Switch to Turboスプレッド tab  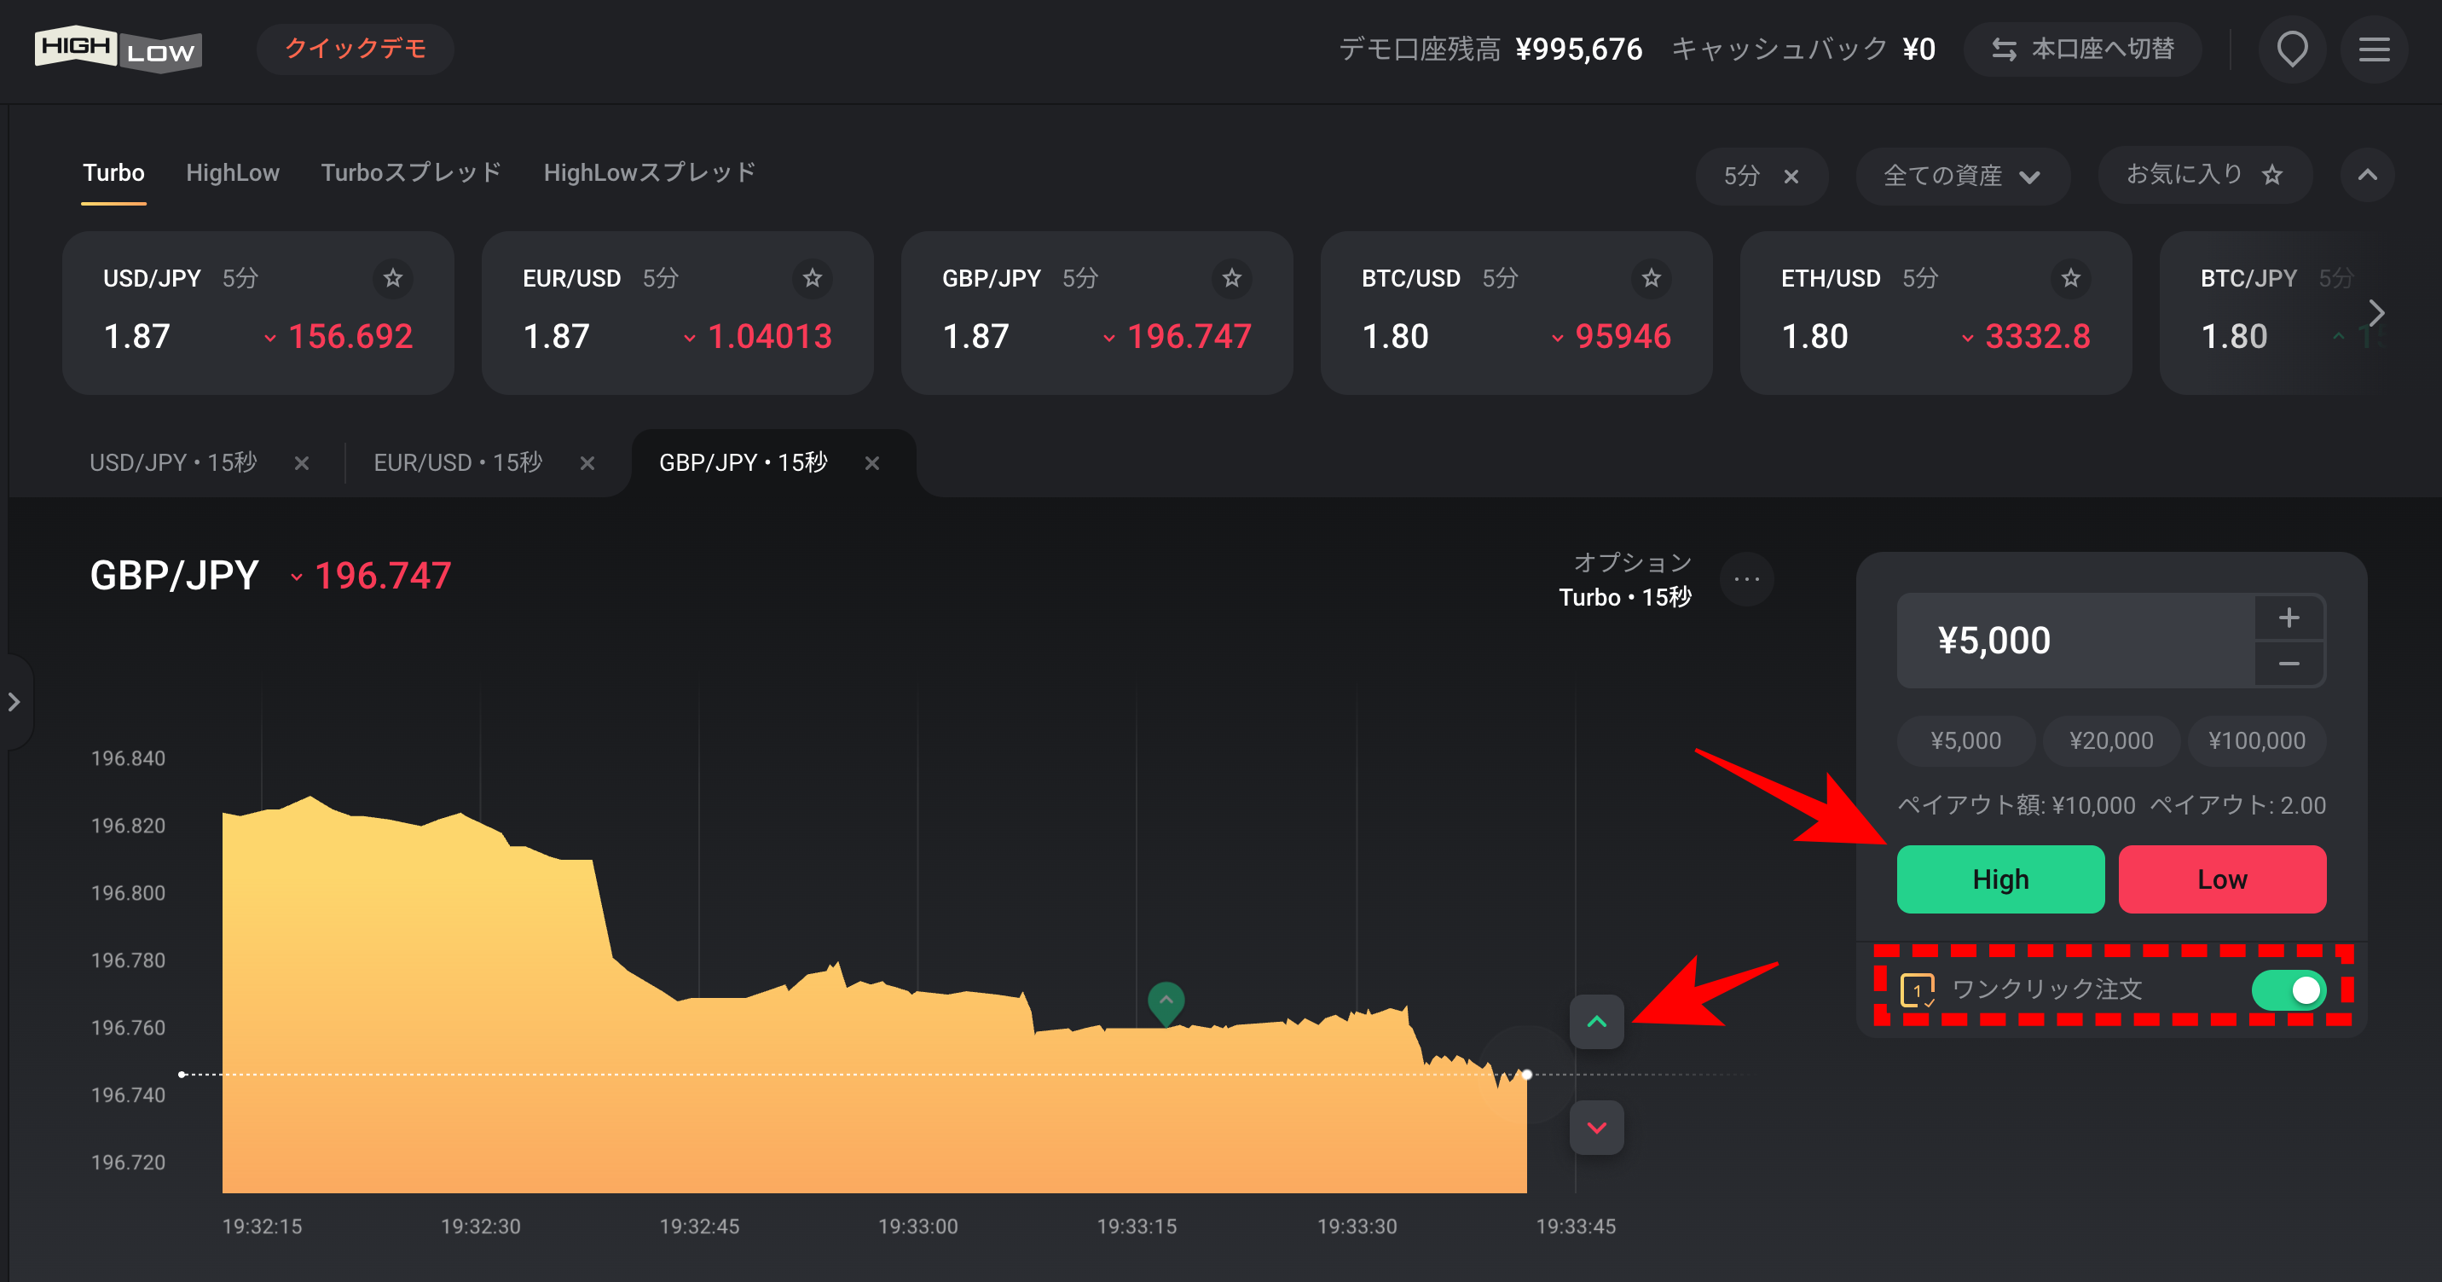pos(412,172)
